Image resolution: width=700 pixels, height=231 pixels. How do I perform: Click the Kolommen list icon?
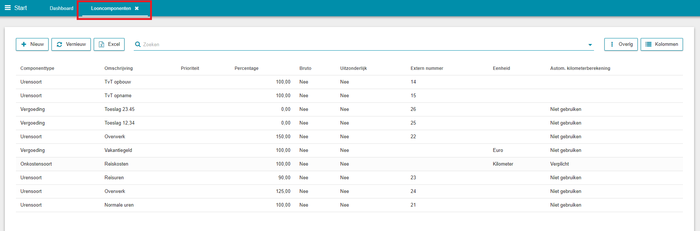pos(648,44)
